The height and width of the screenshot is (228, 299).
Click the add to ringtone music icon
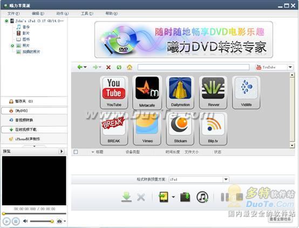coord(202,197)
